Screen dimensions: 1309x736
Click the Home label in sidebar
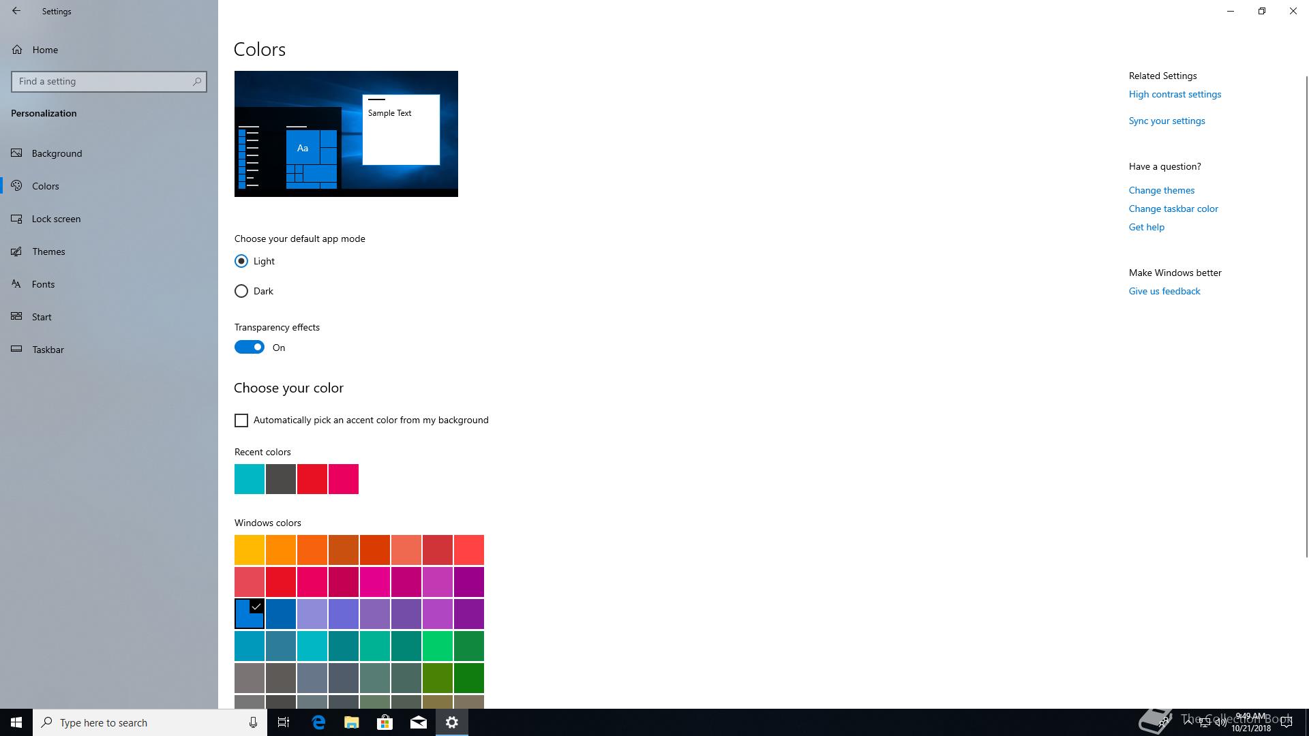45,50
